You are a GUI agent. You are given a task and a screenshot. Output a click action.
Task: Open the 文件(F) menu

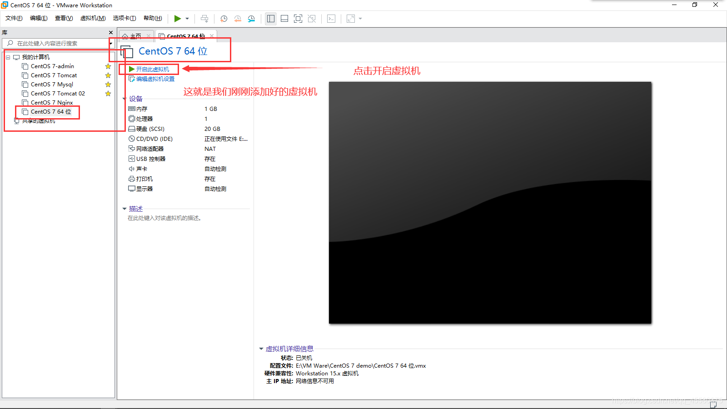click(14, 18)
